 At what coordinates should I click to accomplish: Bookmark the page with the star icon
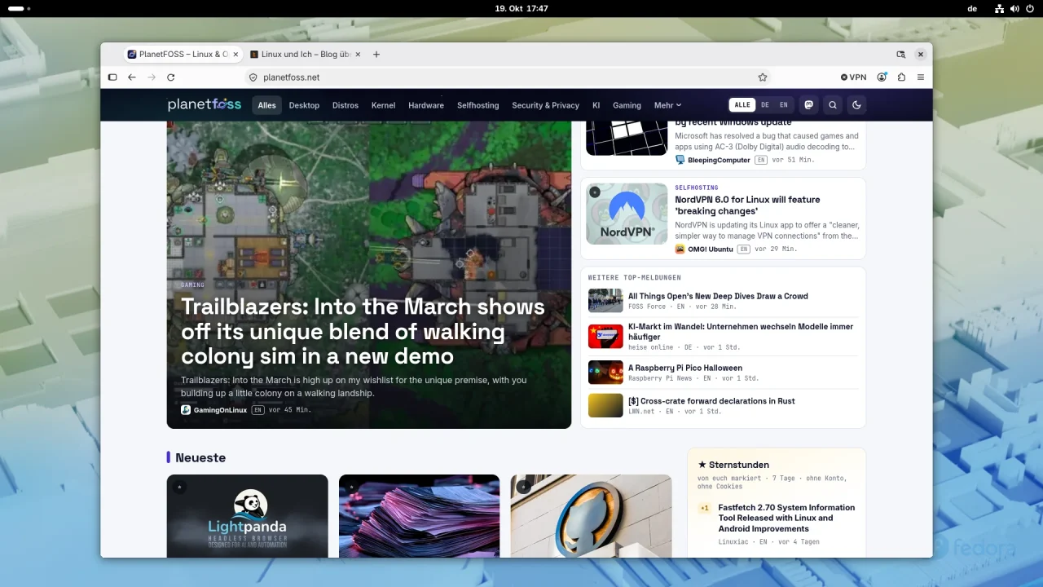point(763,77)
